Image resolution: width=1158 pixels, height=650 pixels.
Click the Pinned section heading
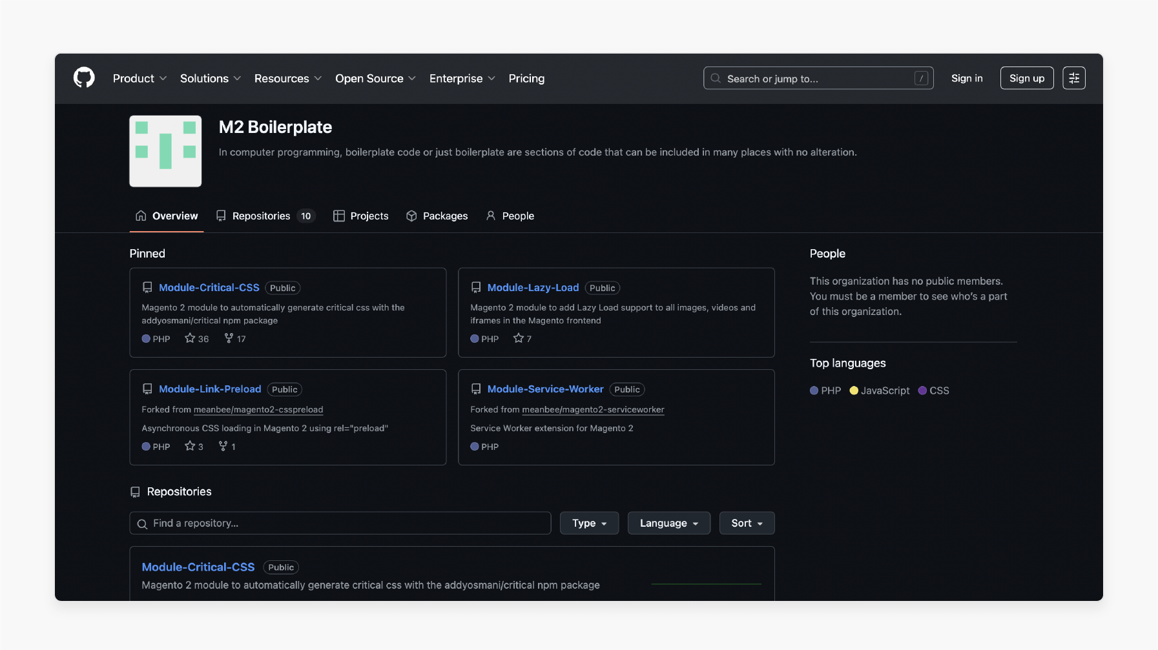click(147, 254)
